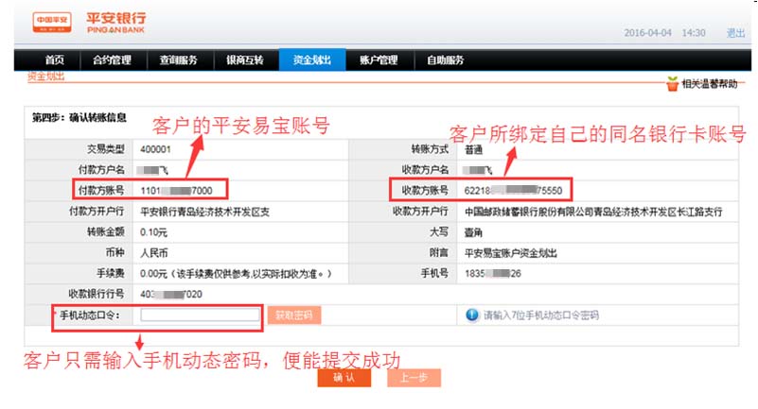Click the phone number 1835…26

pos(493,274)
